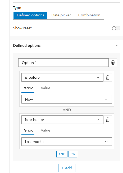Toggle the Show reset switch
Image resolution: width=123 pixels, height=173 pixels.
[116, 28]
